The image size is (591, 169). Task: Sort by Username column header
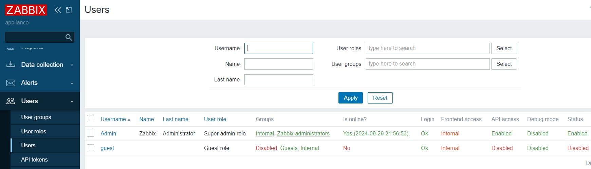115,119
